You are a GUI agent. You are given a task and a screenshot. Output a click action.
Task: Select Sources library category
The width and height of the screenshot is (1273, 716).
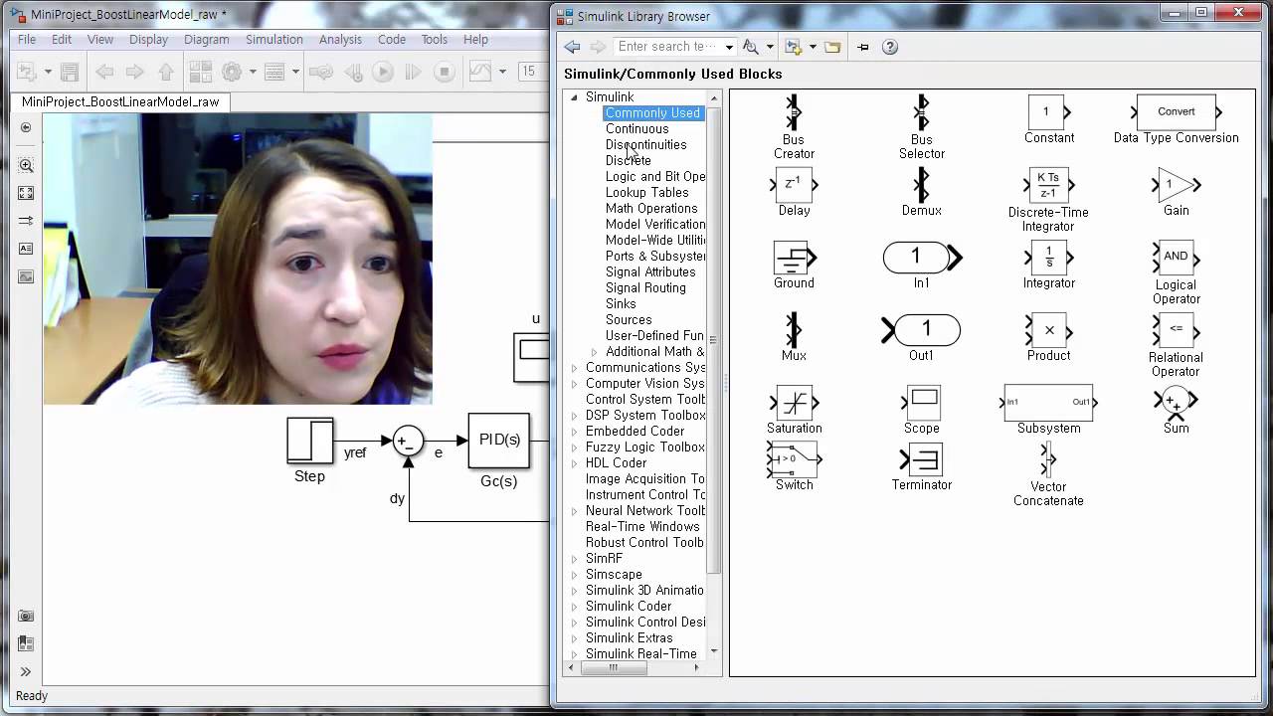[x=629, y=320]
